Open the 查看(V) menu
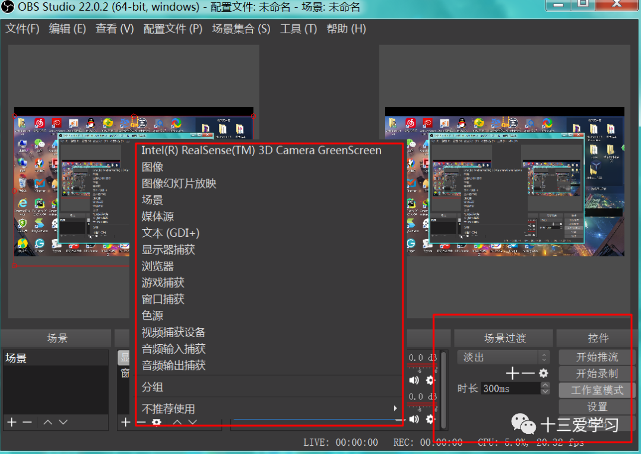The height and width of the screenshot is (454, 641). 115,28
